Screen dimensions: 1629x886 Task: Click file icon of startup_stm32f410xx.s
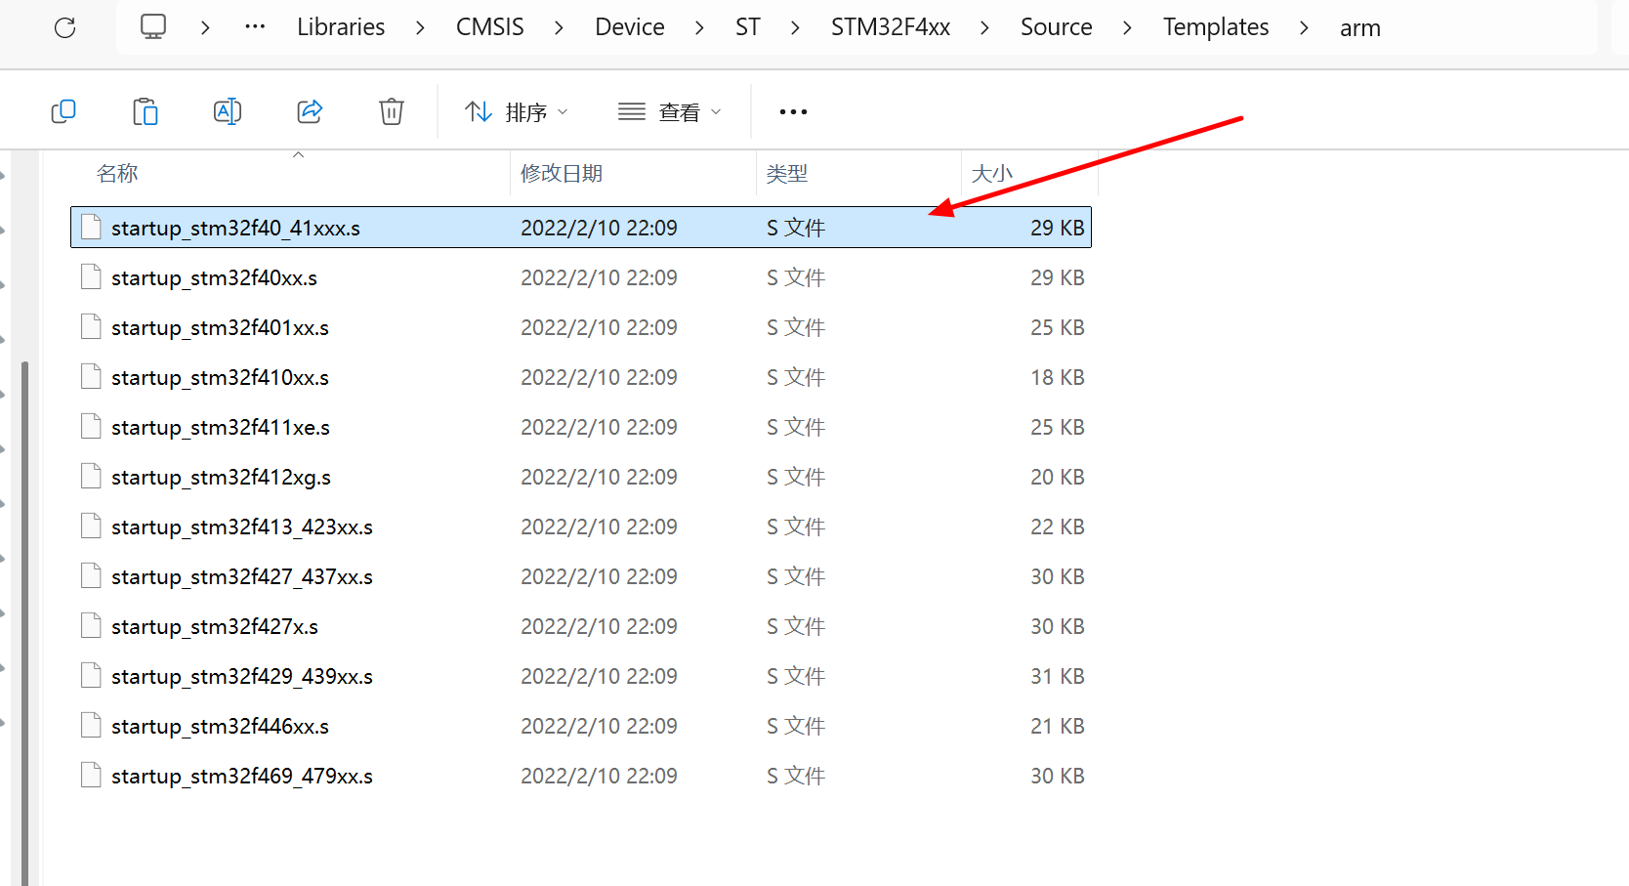(x=91, y=377)
